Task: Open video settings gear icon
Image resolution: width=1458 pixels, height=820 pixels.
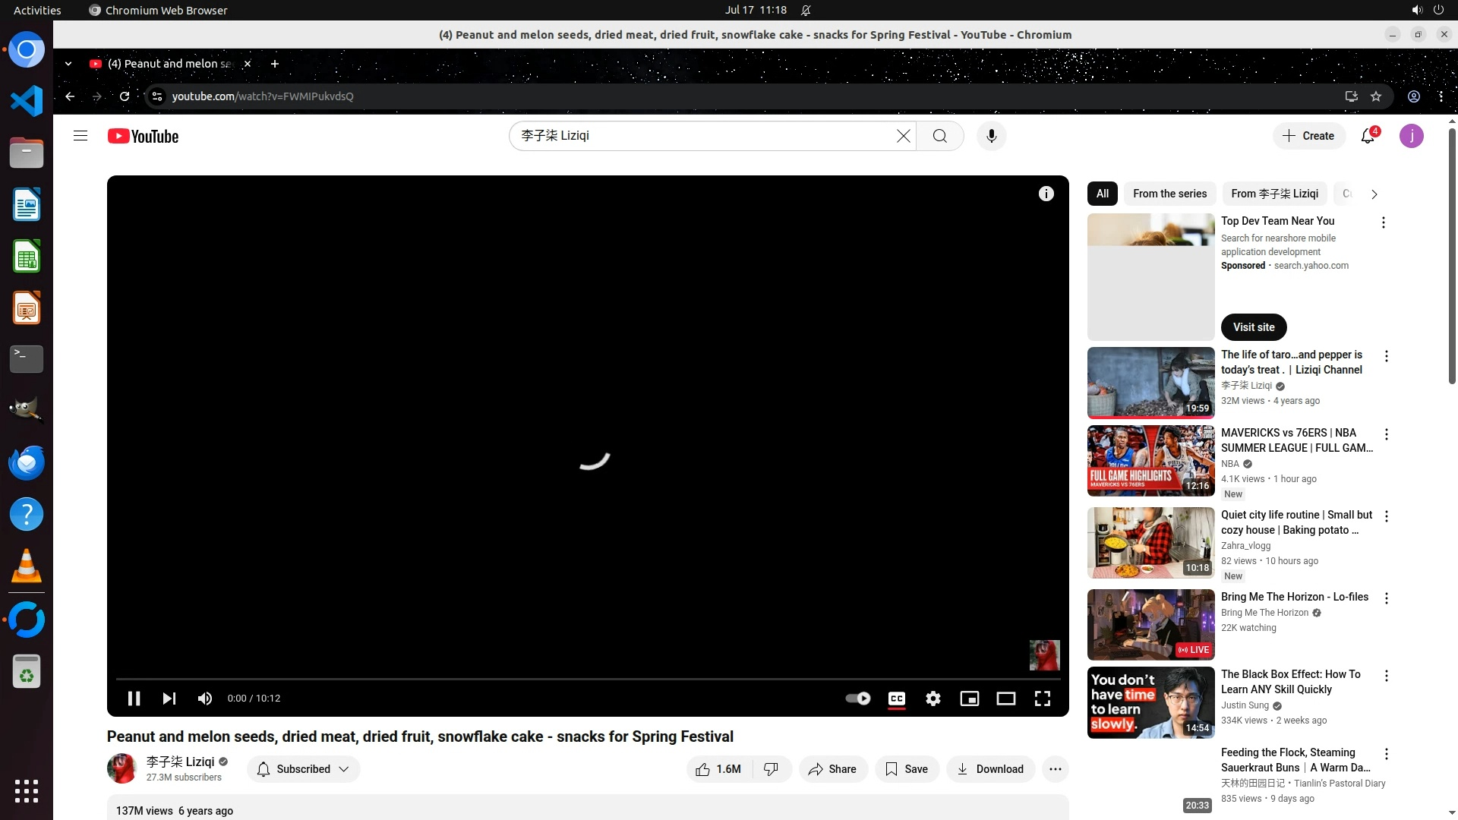Action: tap(933, 699)
